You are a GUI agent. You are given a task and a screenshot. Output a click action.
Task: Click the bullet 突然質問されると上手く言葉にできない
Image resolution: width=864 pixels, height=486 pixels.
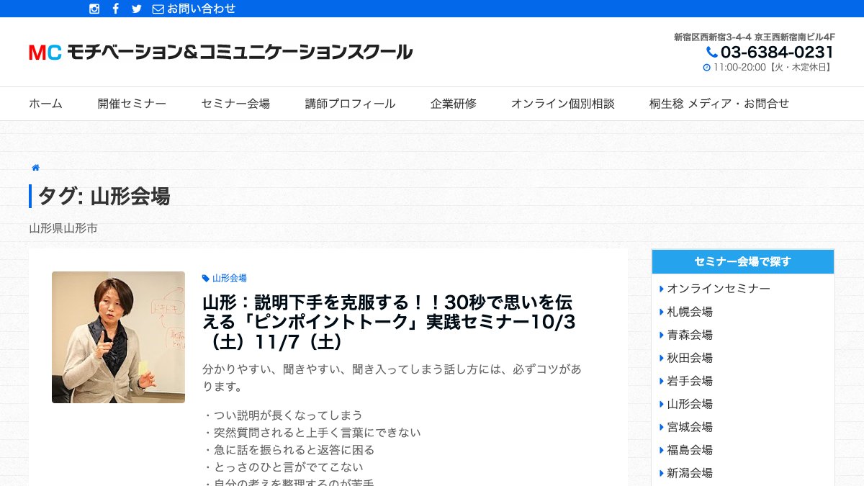(x=312, y=433)
